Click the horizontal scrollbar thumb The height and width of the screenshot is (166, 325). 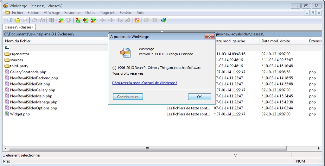tap(148, 148)
